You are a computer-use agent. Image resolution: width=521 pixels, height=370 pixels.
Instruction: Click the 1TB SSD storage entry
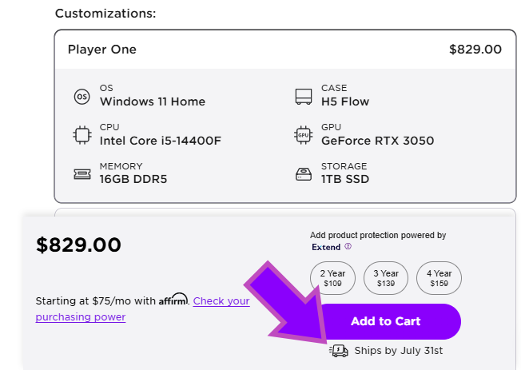point(345,179)
